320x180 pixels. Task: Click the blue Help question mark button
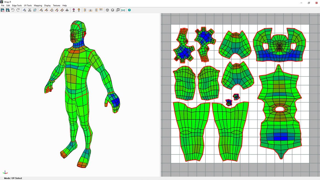coord(129,10)
